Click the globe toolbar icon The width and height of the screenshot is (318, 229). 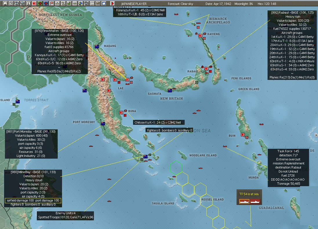coord(81,3)
